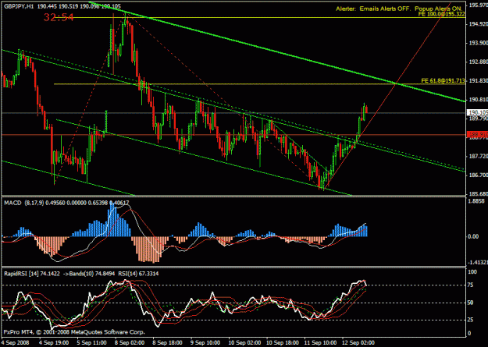Viewport: 488px width, 347px height.
Task: Click the 193.900 price axis label
Action: point(479,43)
